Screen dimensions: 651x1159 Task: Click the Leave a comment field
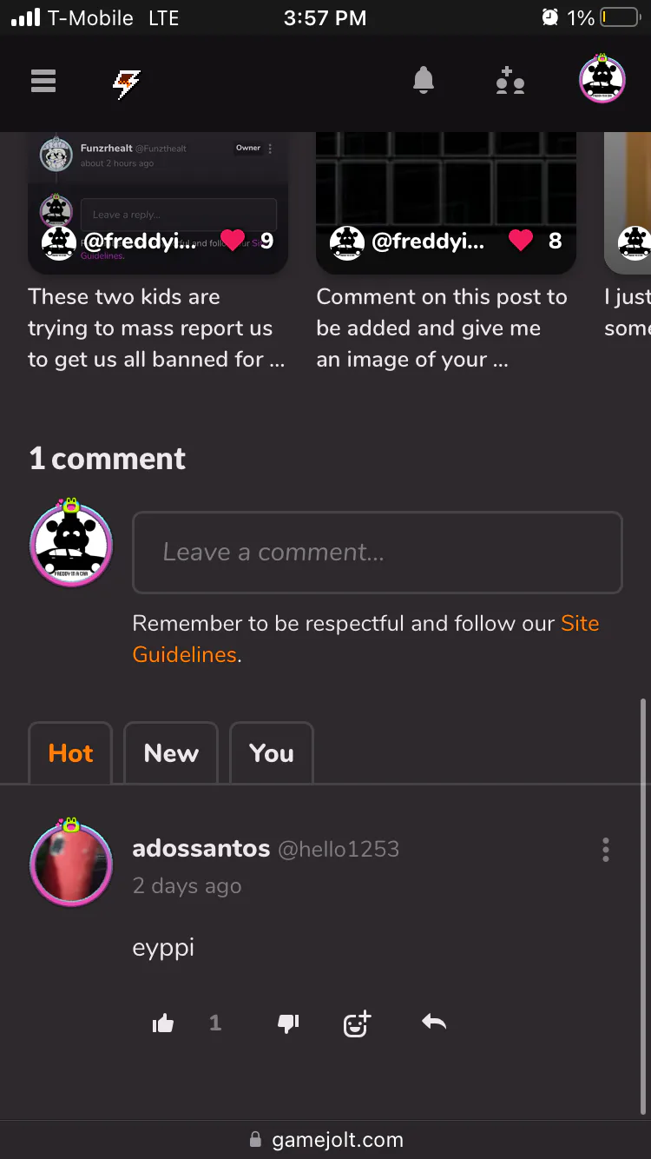coord(377,553)
